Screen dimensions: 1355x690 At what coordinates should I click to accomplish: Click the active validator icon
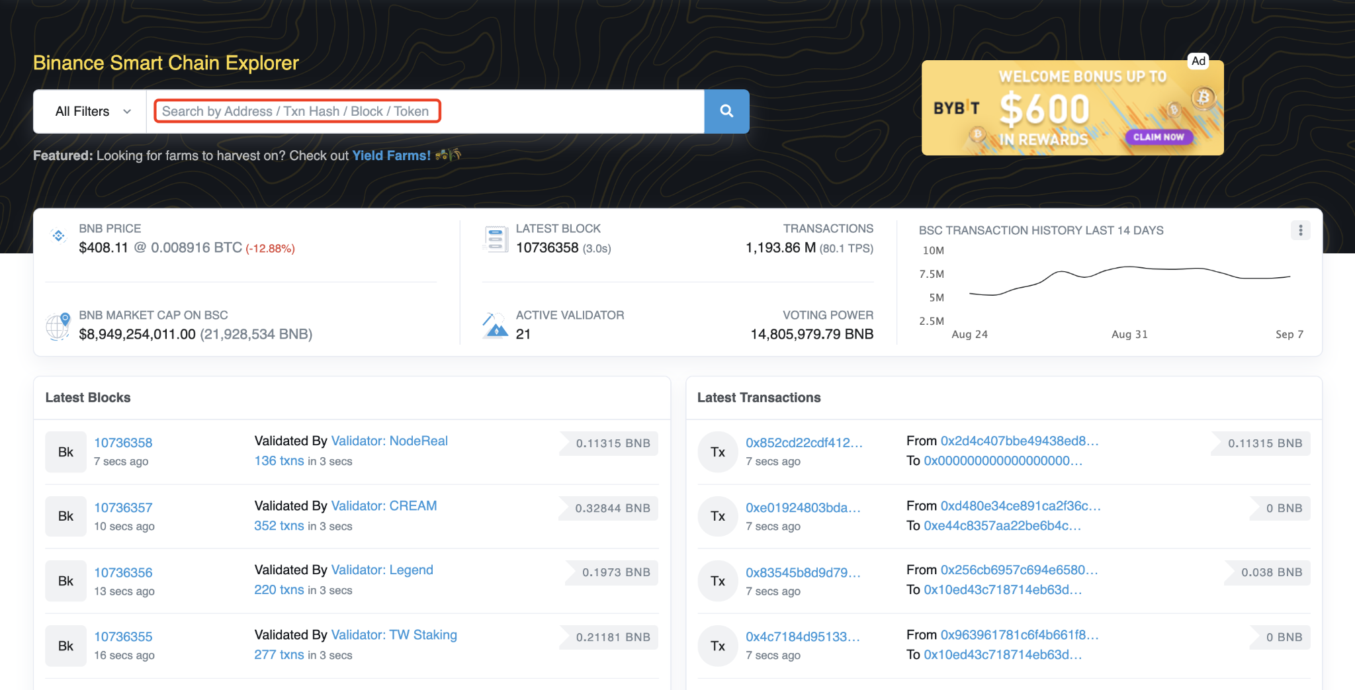[x=496, y=325]
